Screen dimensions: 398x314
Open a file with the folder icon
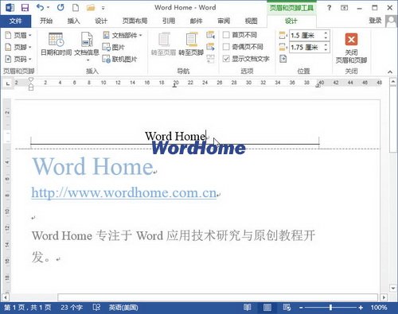91,8
